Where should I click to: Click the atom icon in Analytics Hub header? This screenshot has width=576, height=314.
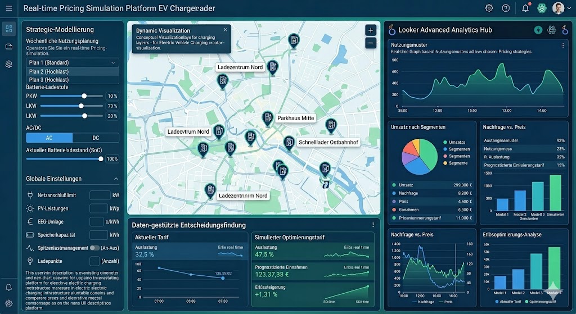pos(551,30)
